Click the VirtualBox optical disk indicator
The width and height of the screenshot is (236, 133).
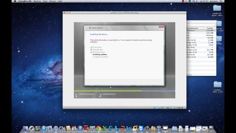pyautogui.click(x=157, y=108)
